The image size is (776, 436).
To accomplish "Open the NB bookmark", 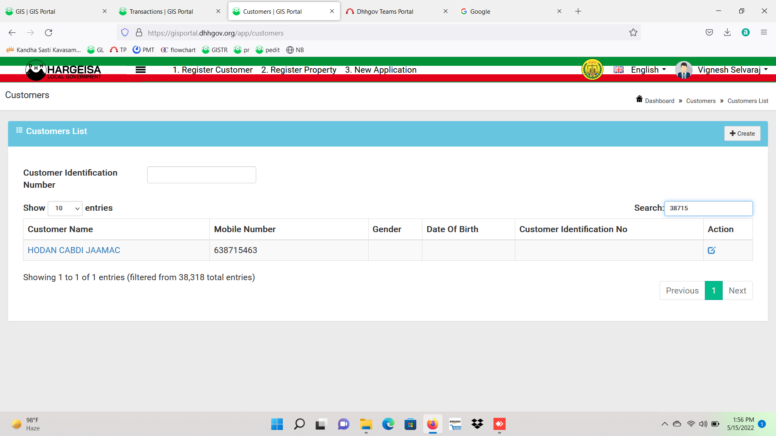I will (x=295, y=50).
